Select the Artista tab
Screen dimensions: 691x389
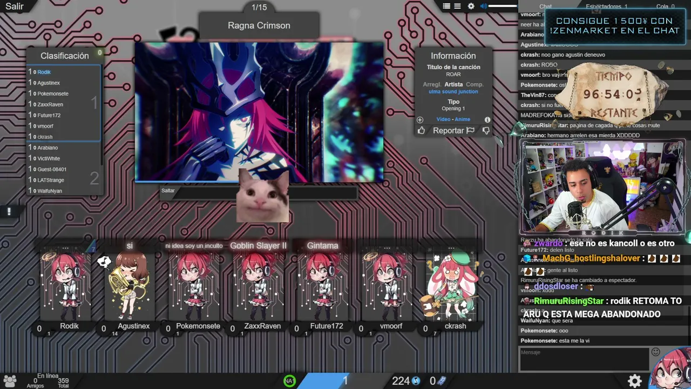tap(453, 84)
